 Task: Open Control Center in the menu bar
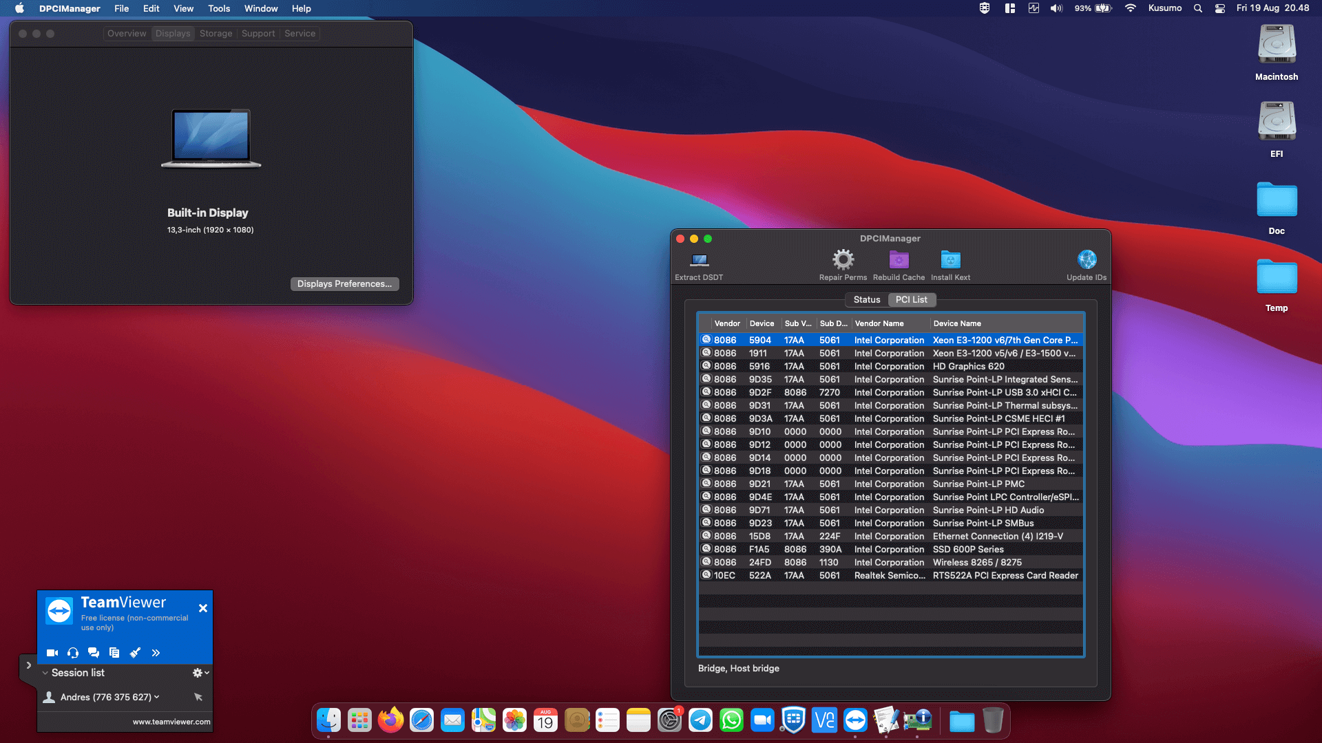tap(1219, 8)
